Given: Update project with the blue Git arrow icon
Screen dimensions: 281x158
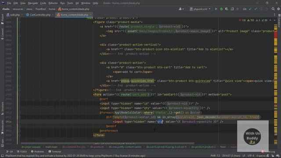Looking at the screenshot, I should point(250,9).
